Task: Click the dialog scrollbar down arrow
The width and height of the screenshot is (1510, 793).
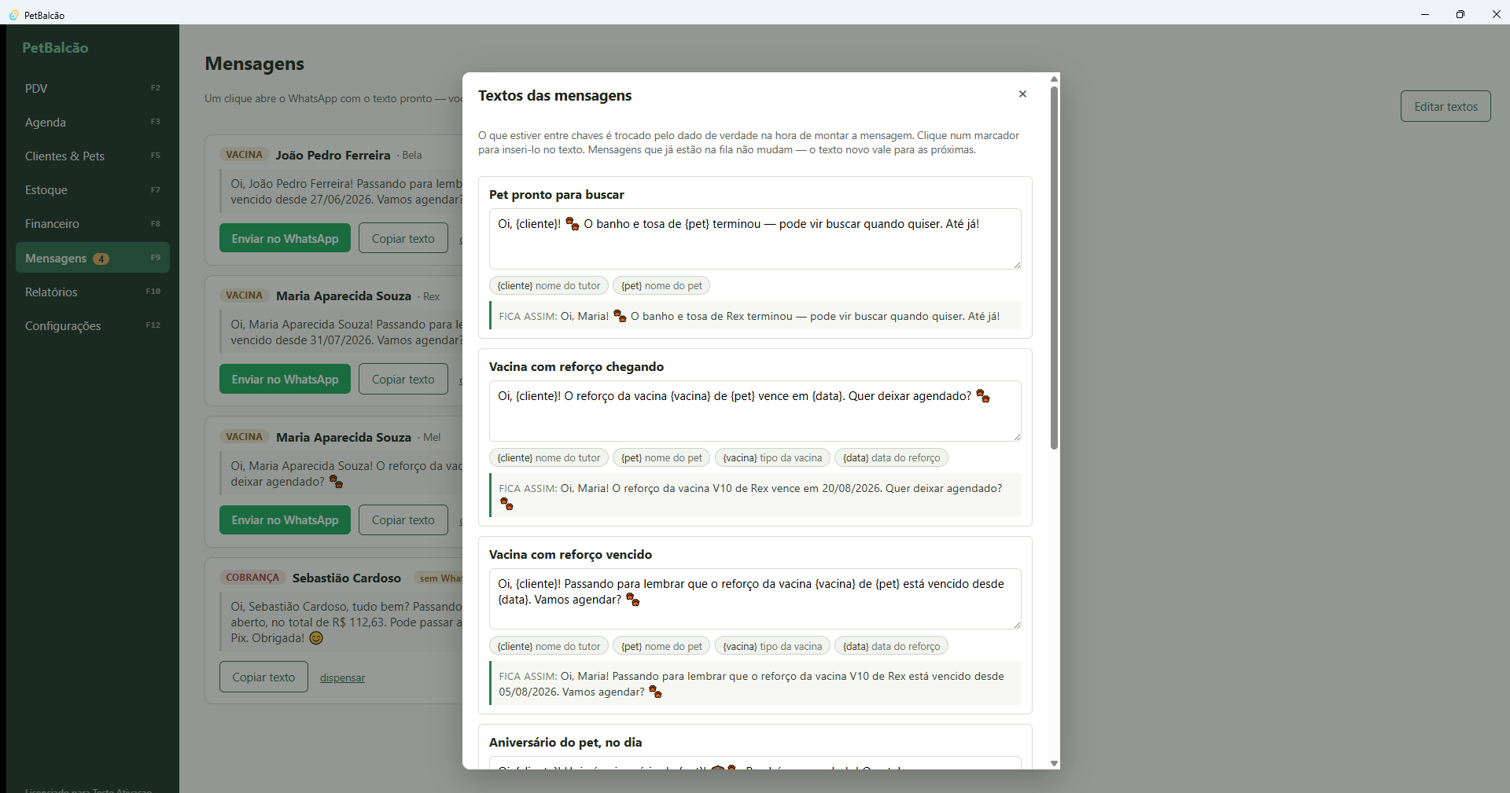Action: (1054, 764)
